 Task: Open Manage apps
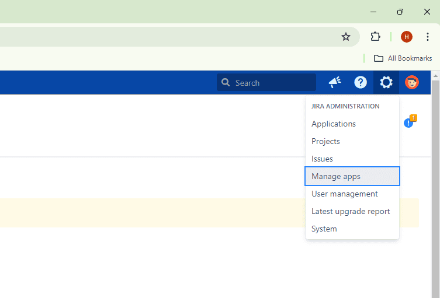(336, 176)
